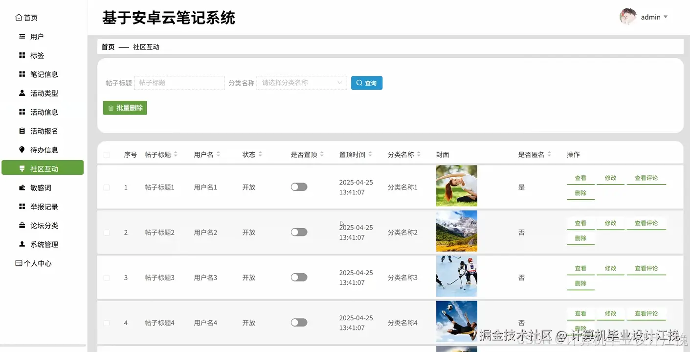Click the sidebar horizontal scrollbar
Viewport: 690px width, 352px height.
44,346
